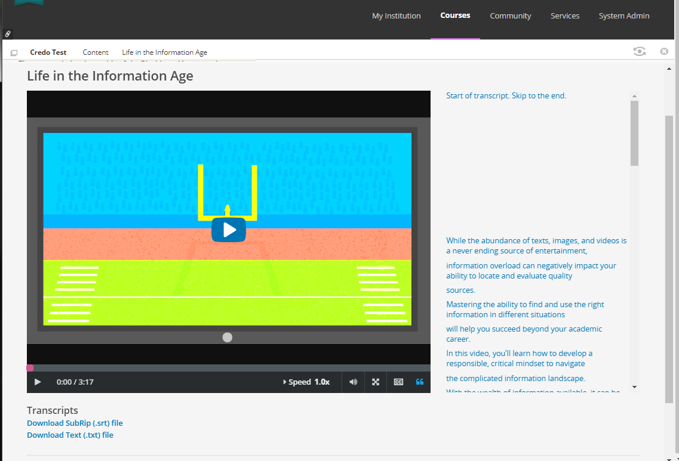The width and height of the screenshot is (679, 461).
Task: Click the course menu icon beside Credo Test
Action: click(x=14, y=52)
